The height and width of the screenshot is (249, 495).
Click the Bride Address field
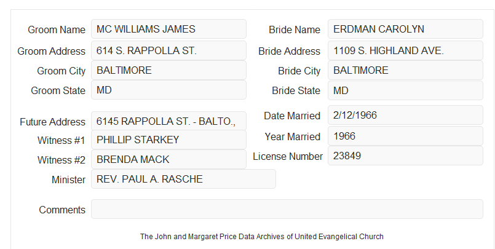click(x=405, y=50)
